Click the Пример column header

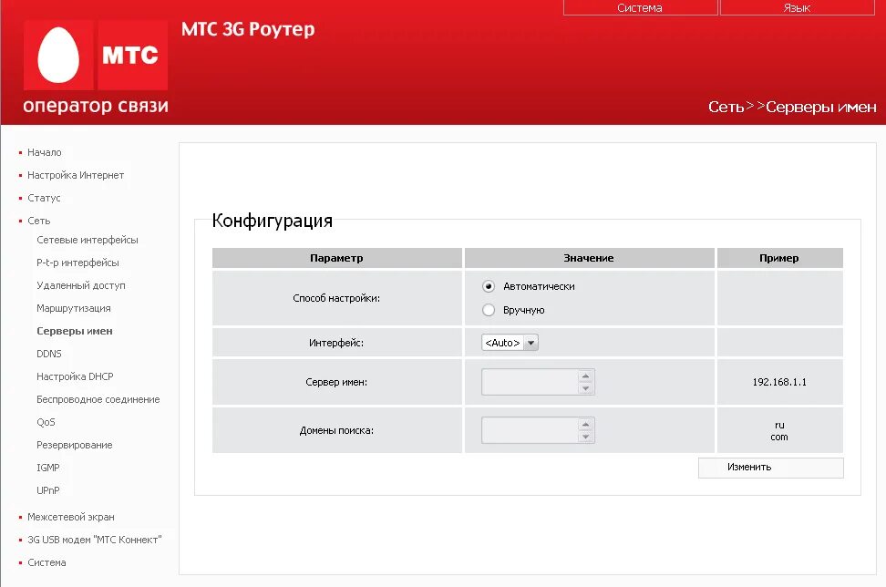click(779, 258)
